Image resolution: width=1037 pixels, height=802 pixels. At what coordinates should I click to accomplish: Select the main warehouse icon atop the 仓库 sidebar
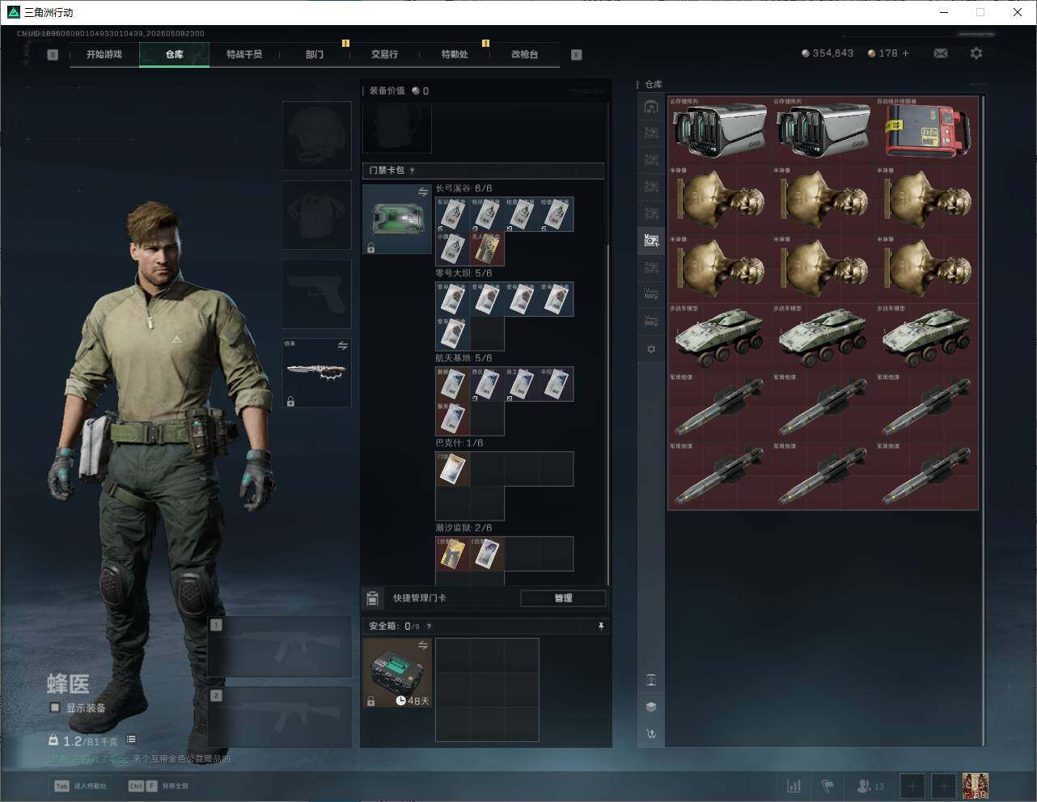pyautogui.click(x=651, y=107)
